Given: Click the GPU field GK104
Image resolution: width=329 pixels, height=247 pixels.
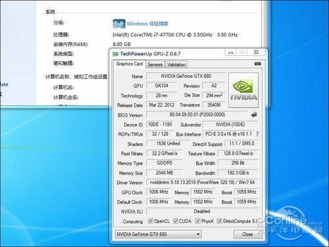Looking at the screenshot, I should (161, 86).
